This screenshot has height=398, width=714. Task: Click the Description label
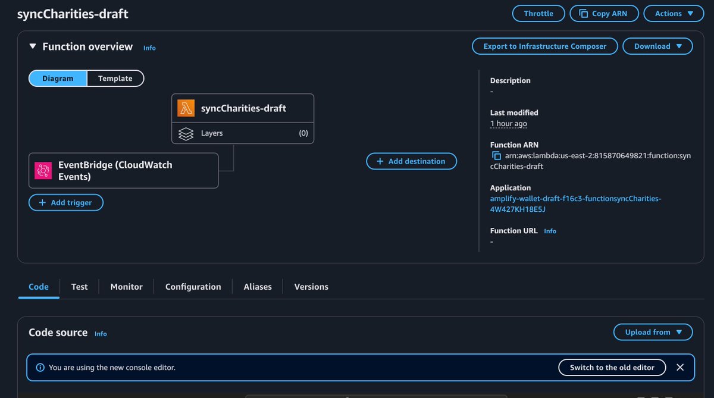tap(510, 80)
